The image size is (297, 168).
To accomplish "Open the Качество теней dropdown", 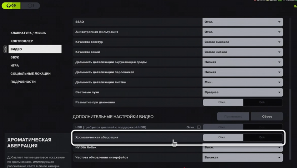I will (x=243, y=52).
